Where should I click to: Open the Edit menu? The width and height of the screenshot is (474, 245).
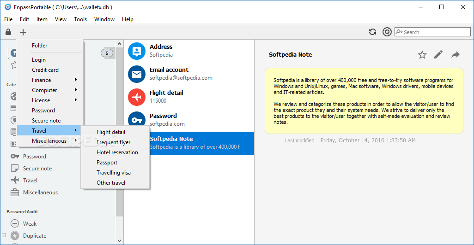click(x=24, y=19)
